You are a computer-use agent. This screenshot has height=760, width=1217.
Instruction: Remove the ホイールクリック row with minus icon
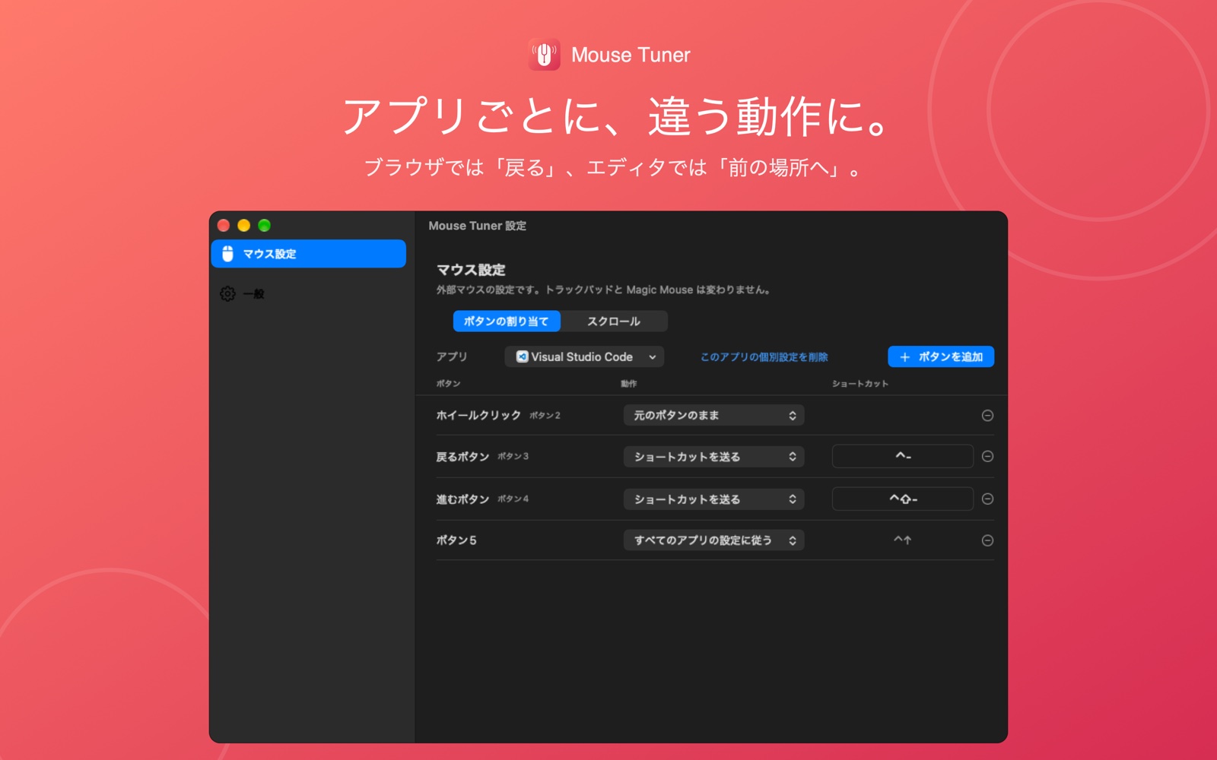987,415
